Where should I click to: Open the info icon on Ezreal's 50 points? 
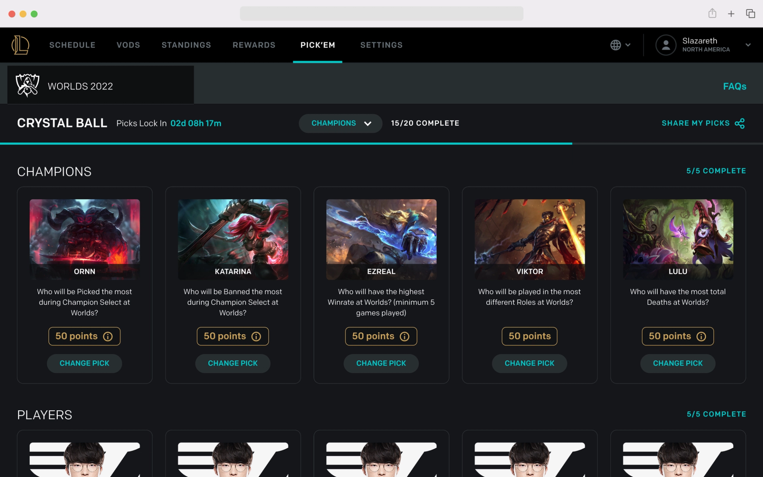405,336
